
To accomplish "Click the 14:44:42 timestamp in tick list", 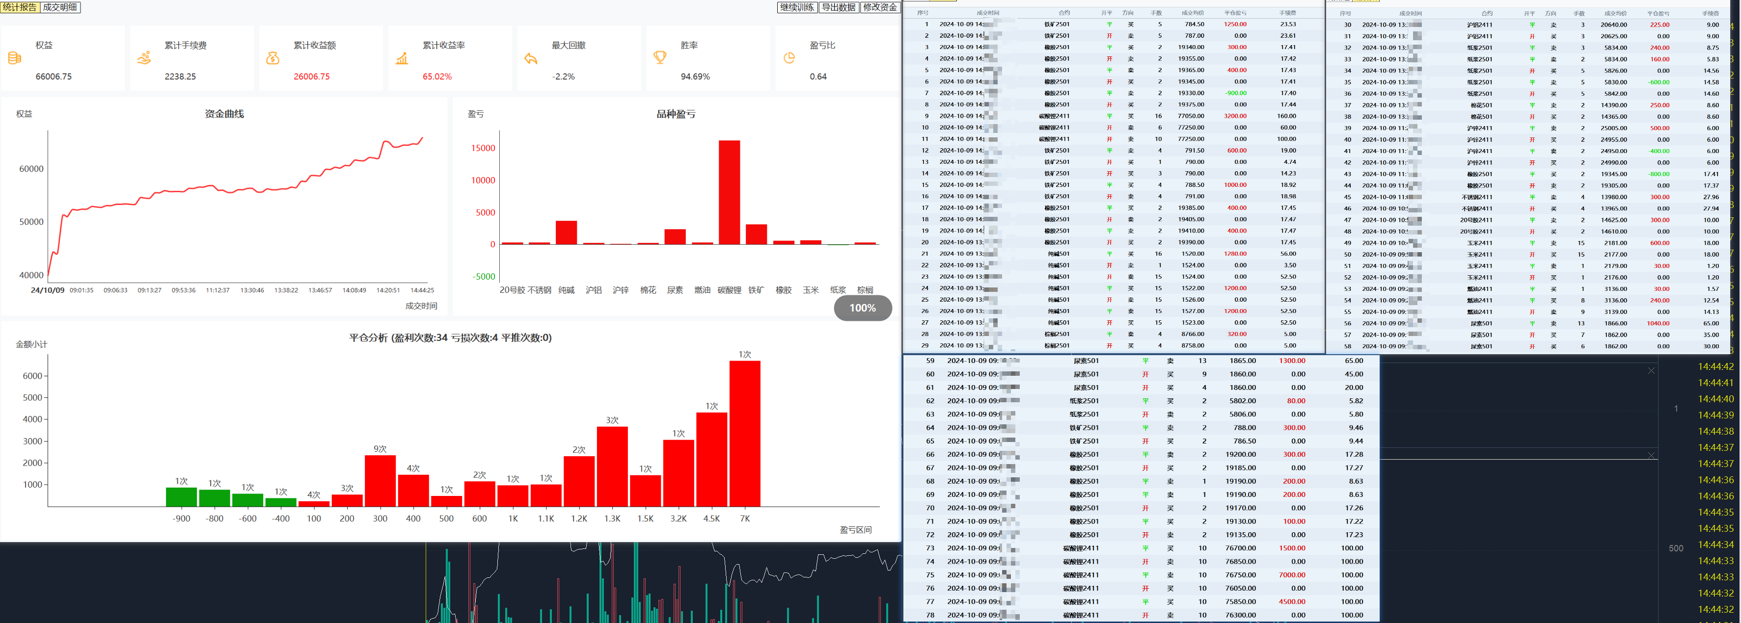I will (x=1716, y=366).
